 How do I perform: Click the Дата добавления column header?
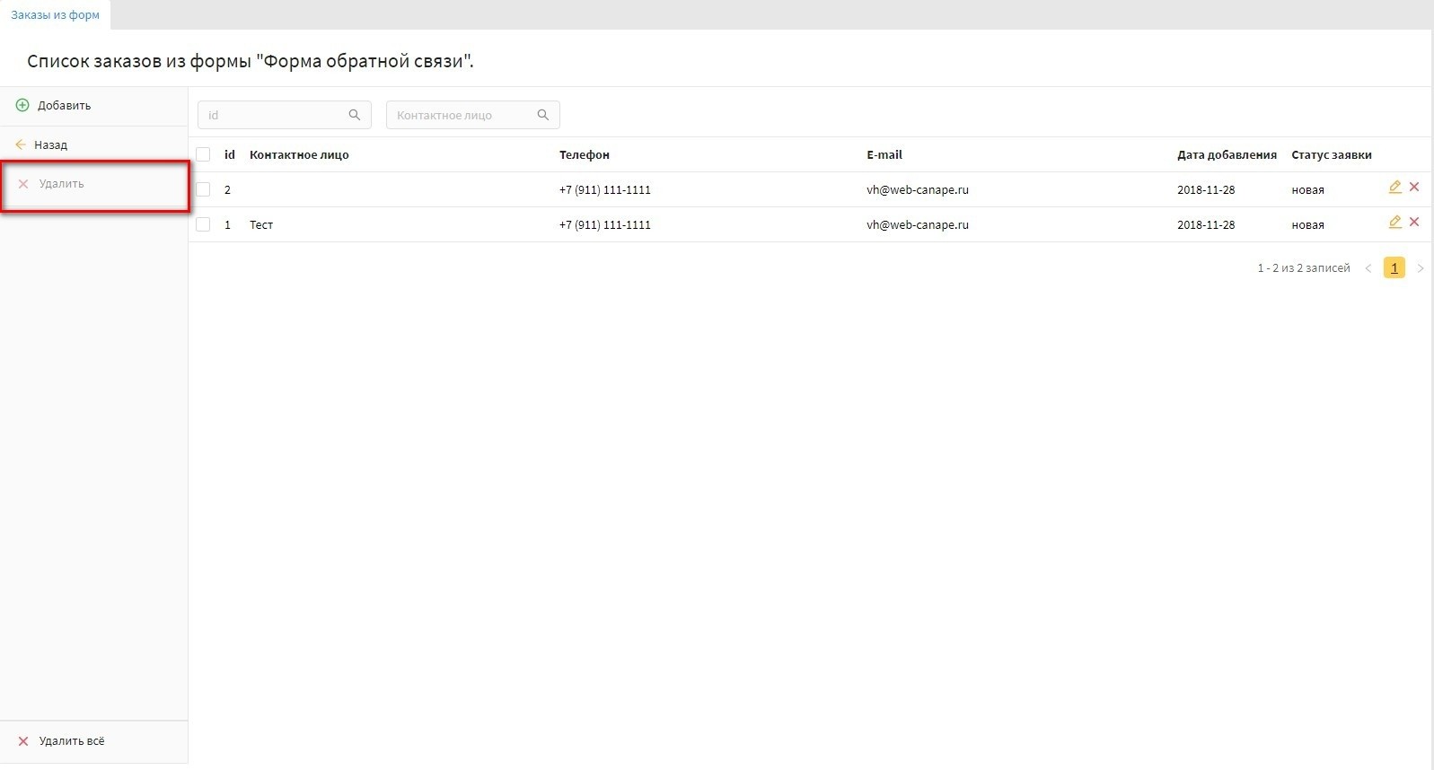point(1227,154)
